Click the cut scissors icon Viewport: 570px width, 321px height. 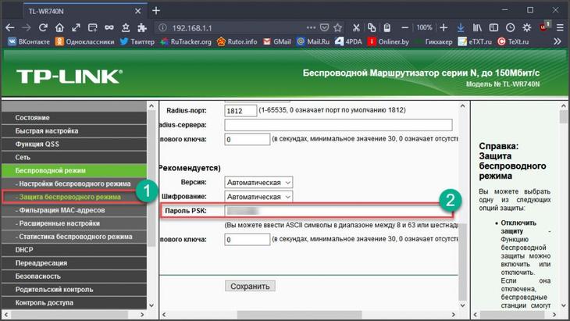pyautogui.click(x=356, y=27)
